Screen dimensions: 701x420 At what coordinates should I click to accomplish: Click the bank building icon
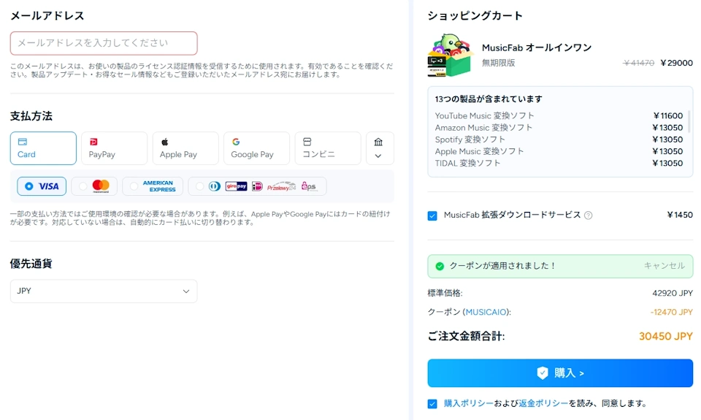tap(378, 142)
